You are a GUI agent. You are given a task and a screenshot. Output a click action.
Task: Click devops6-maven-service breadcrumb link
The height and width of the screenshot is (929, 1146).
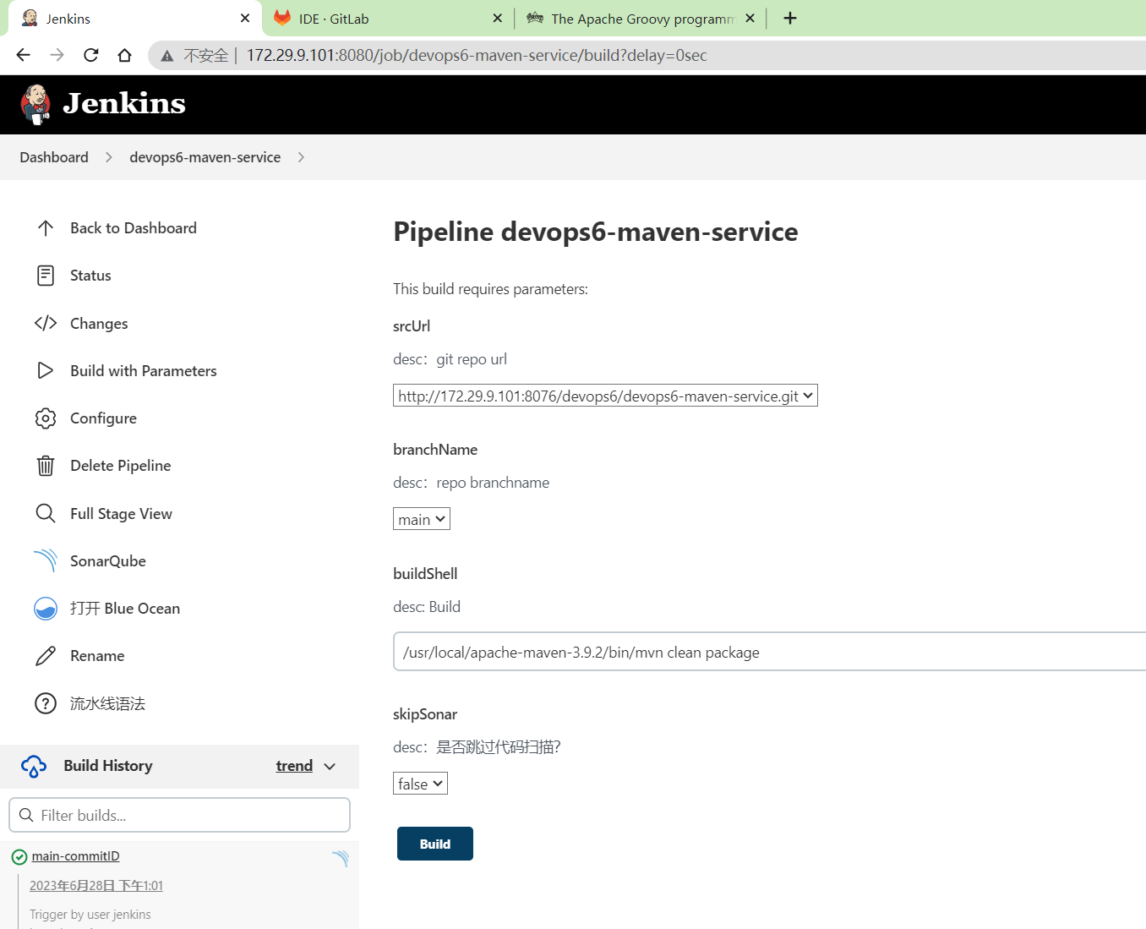pyautogui.click(x=205, y=157)
